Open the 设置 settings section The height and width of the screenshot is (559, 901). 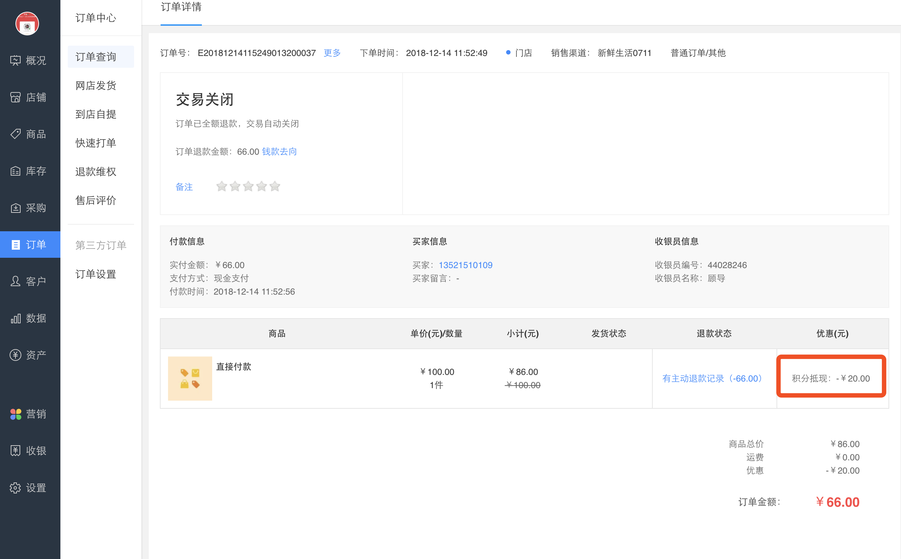click(x=29, y=488)
